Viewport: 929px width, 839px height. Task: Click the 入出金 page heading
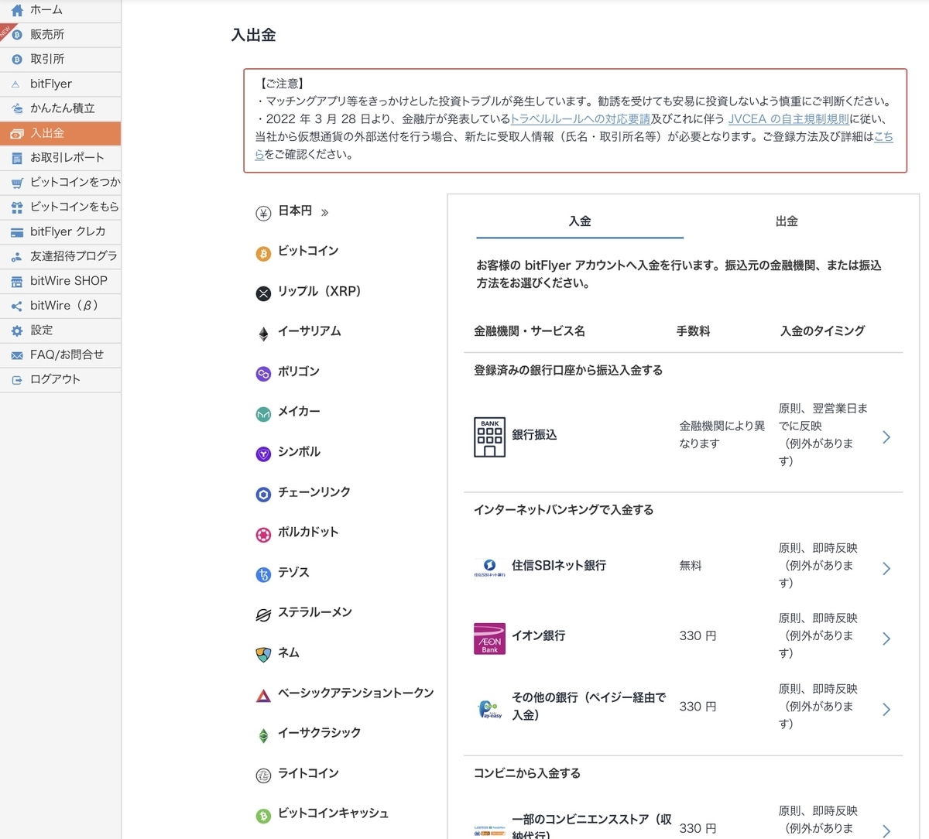click(253, 35)
